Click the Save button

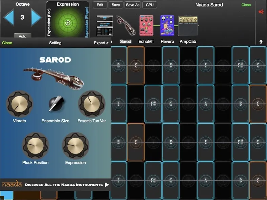(x=116, y=5)
